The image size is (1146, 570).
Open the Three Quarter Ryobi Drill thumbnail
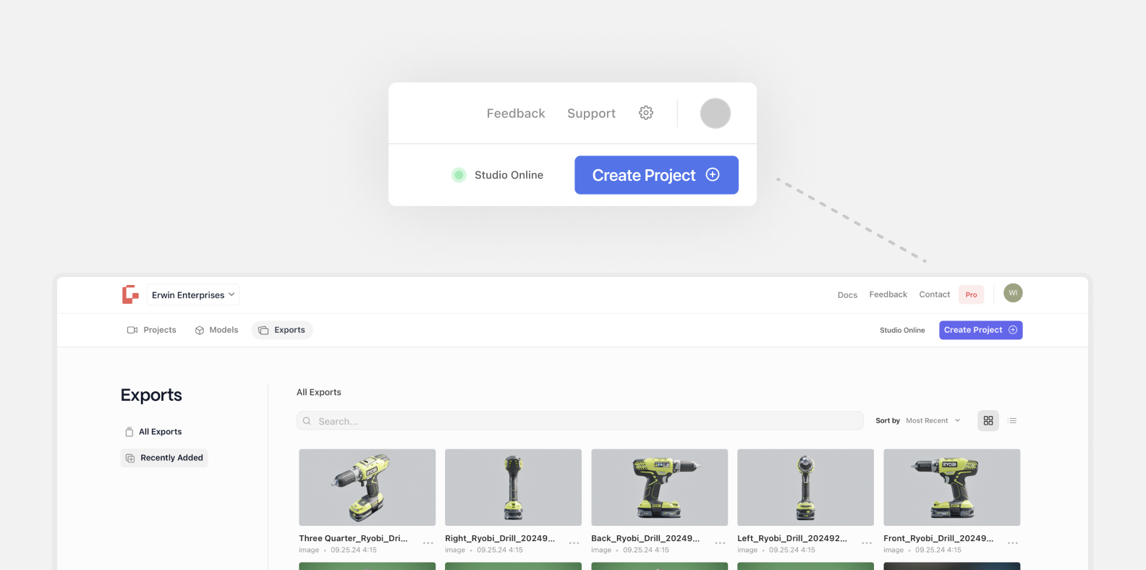point(368,488)
